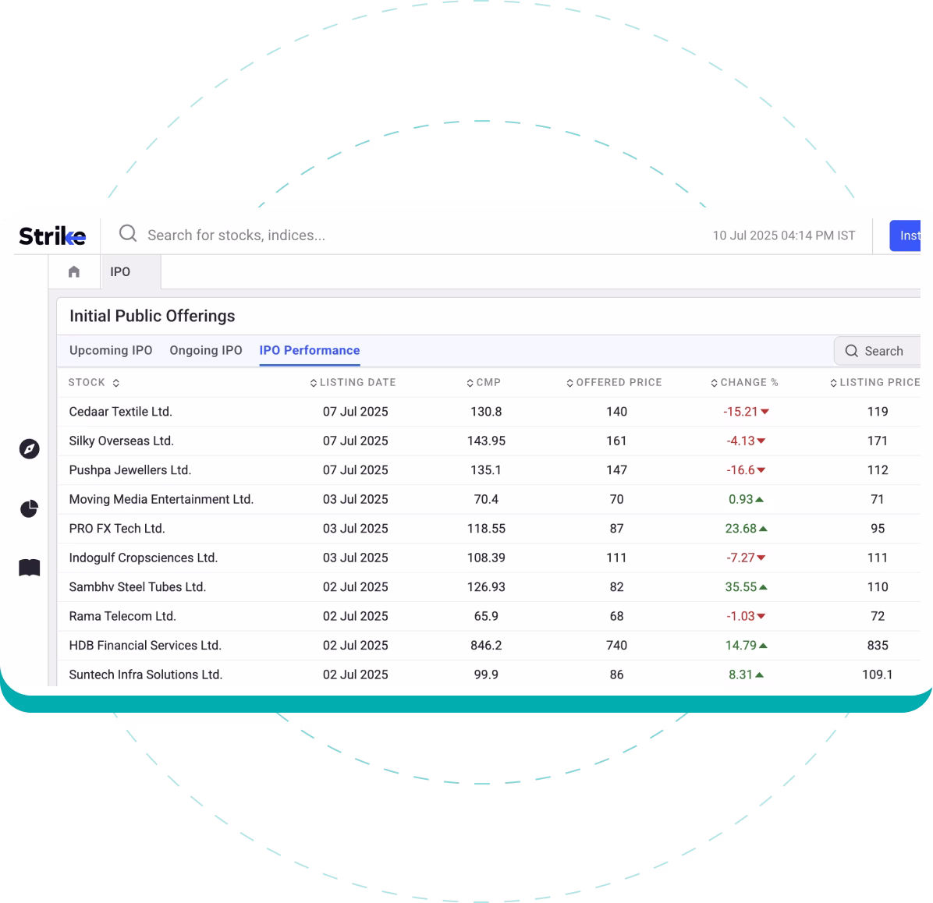
Task: Sort table by Stock column
Action: tap(94, 383)
